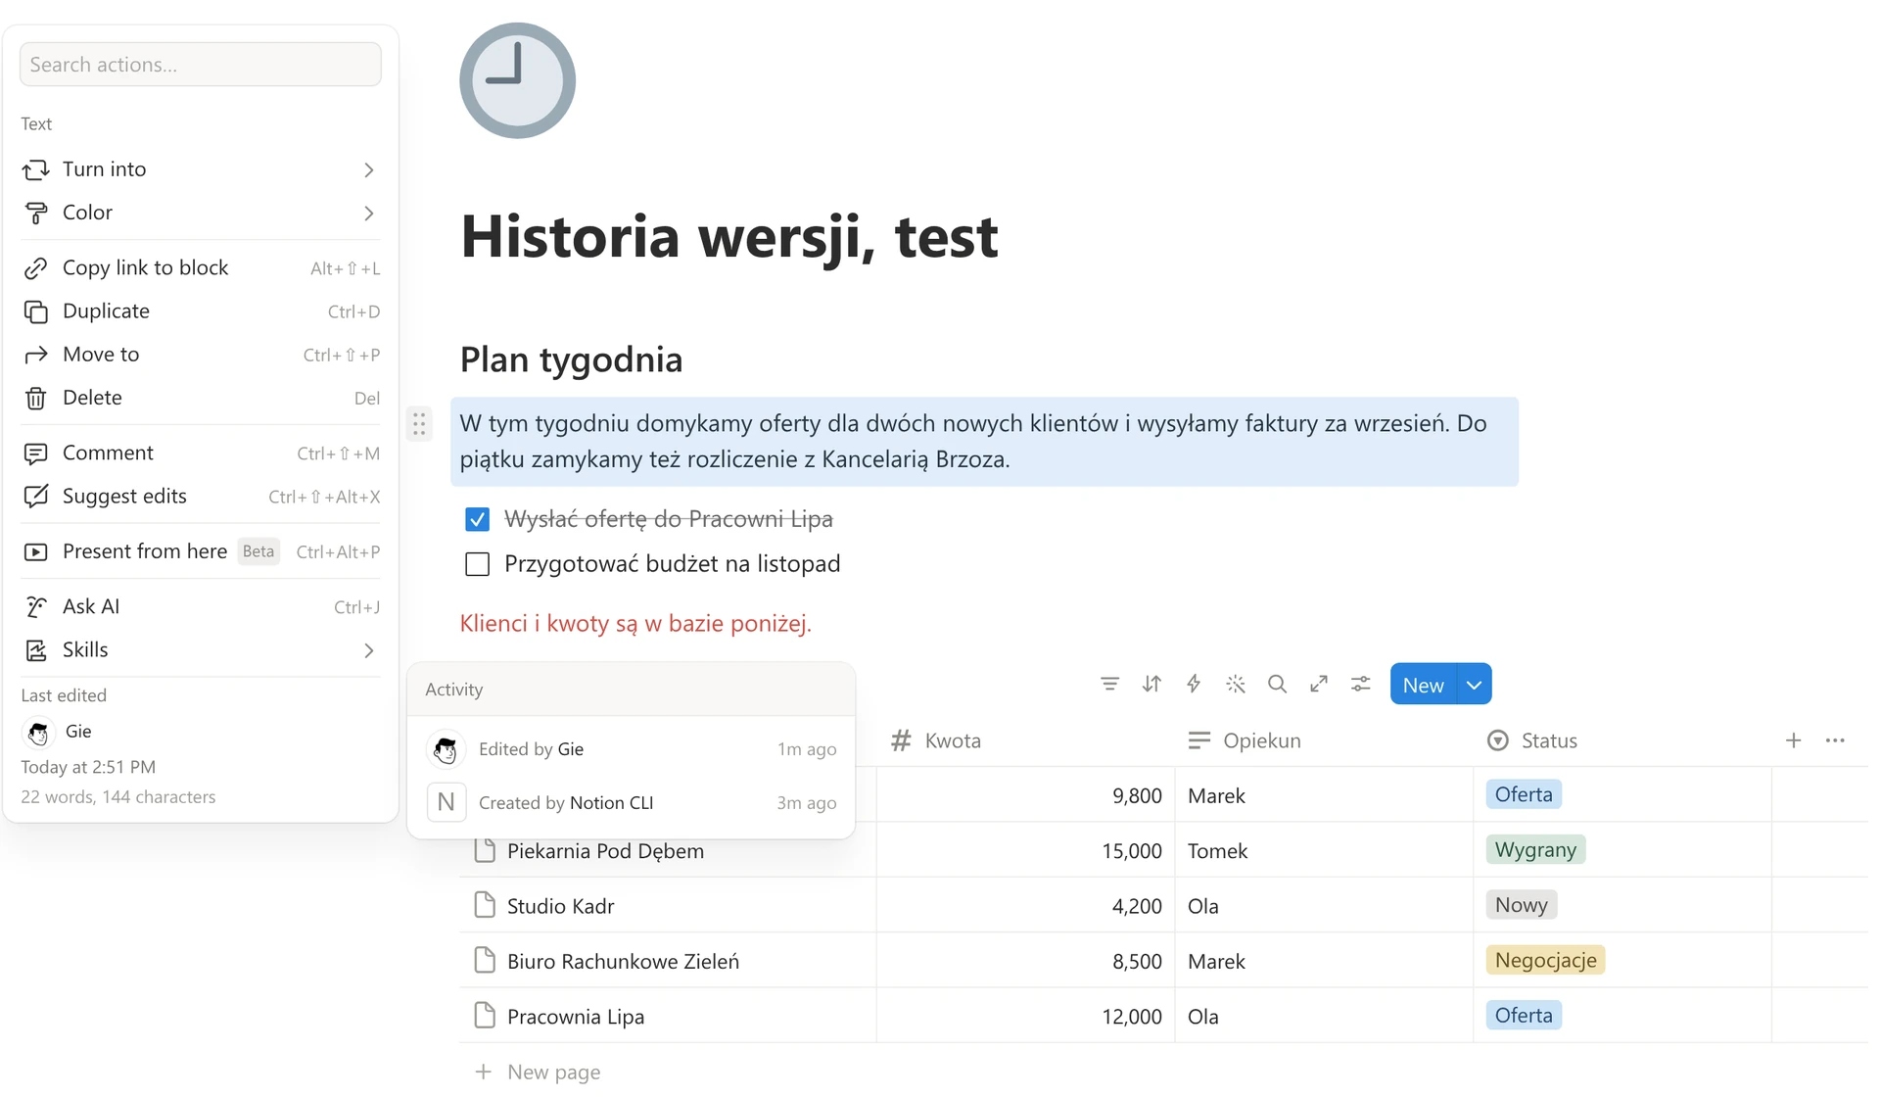This screenshot has height=1097, width=1880.
Task: Select Suggest edits menu item
Action: tap(200, 497)
